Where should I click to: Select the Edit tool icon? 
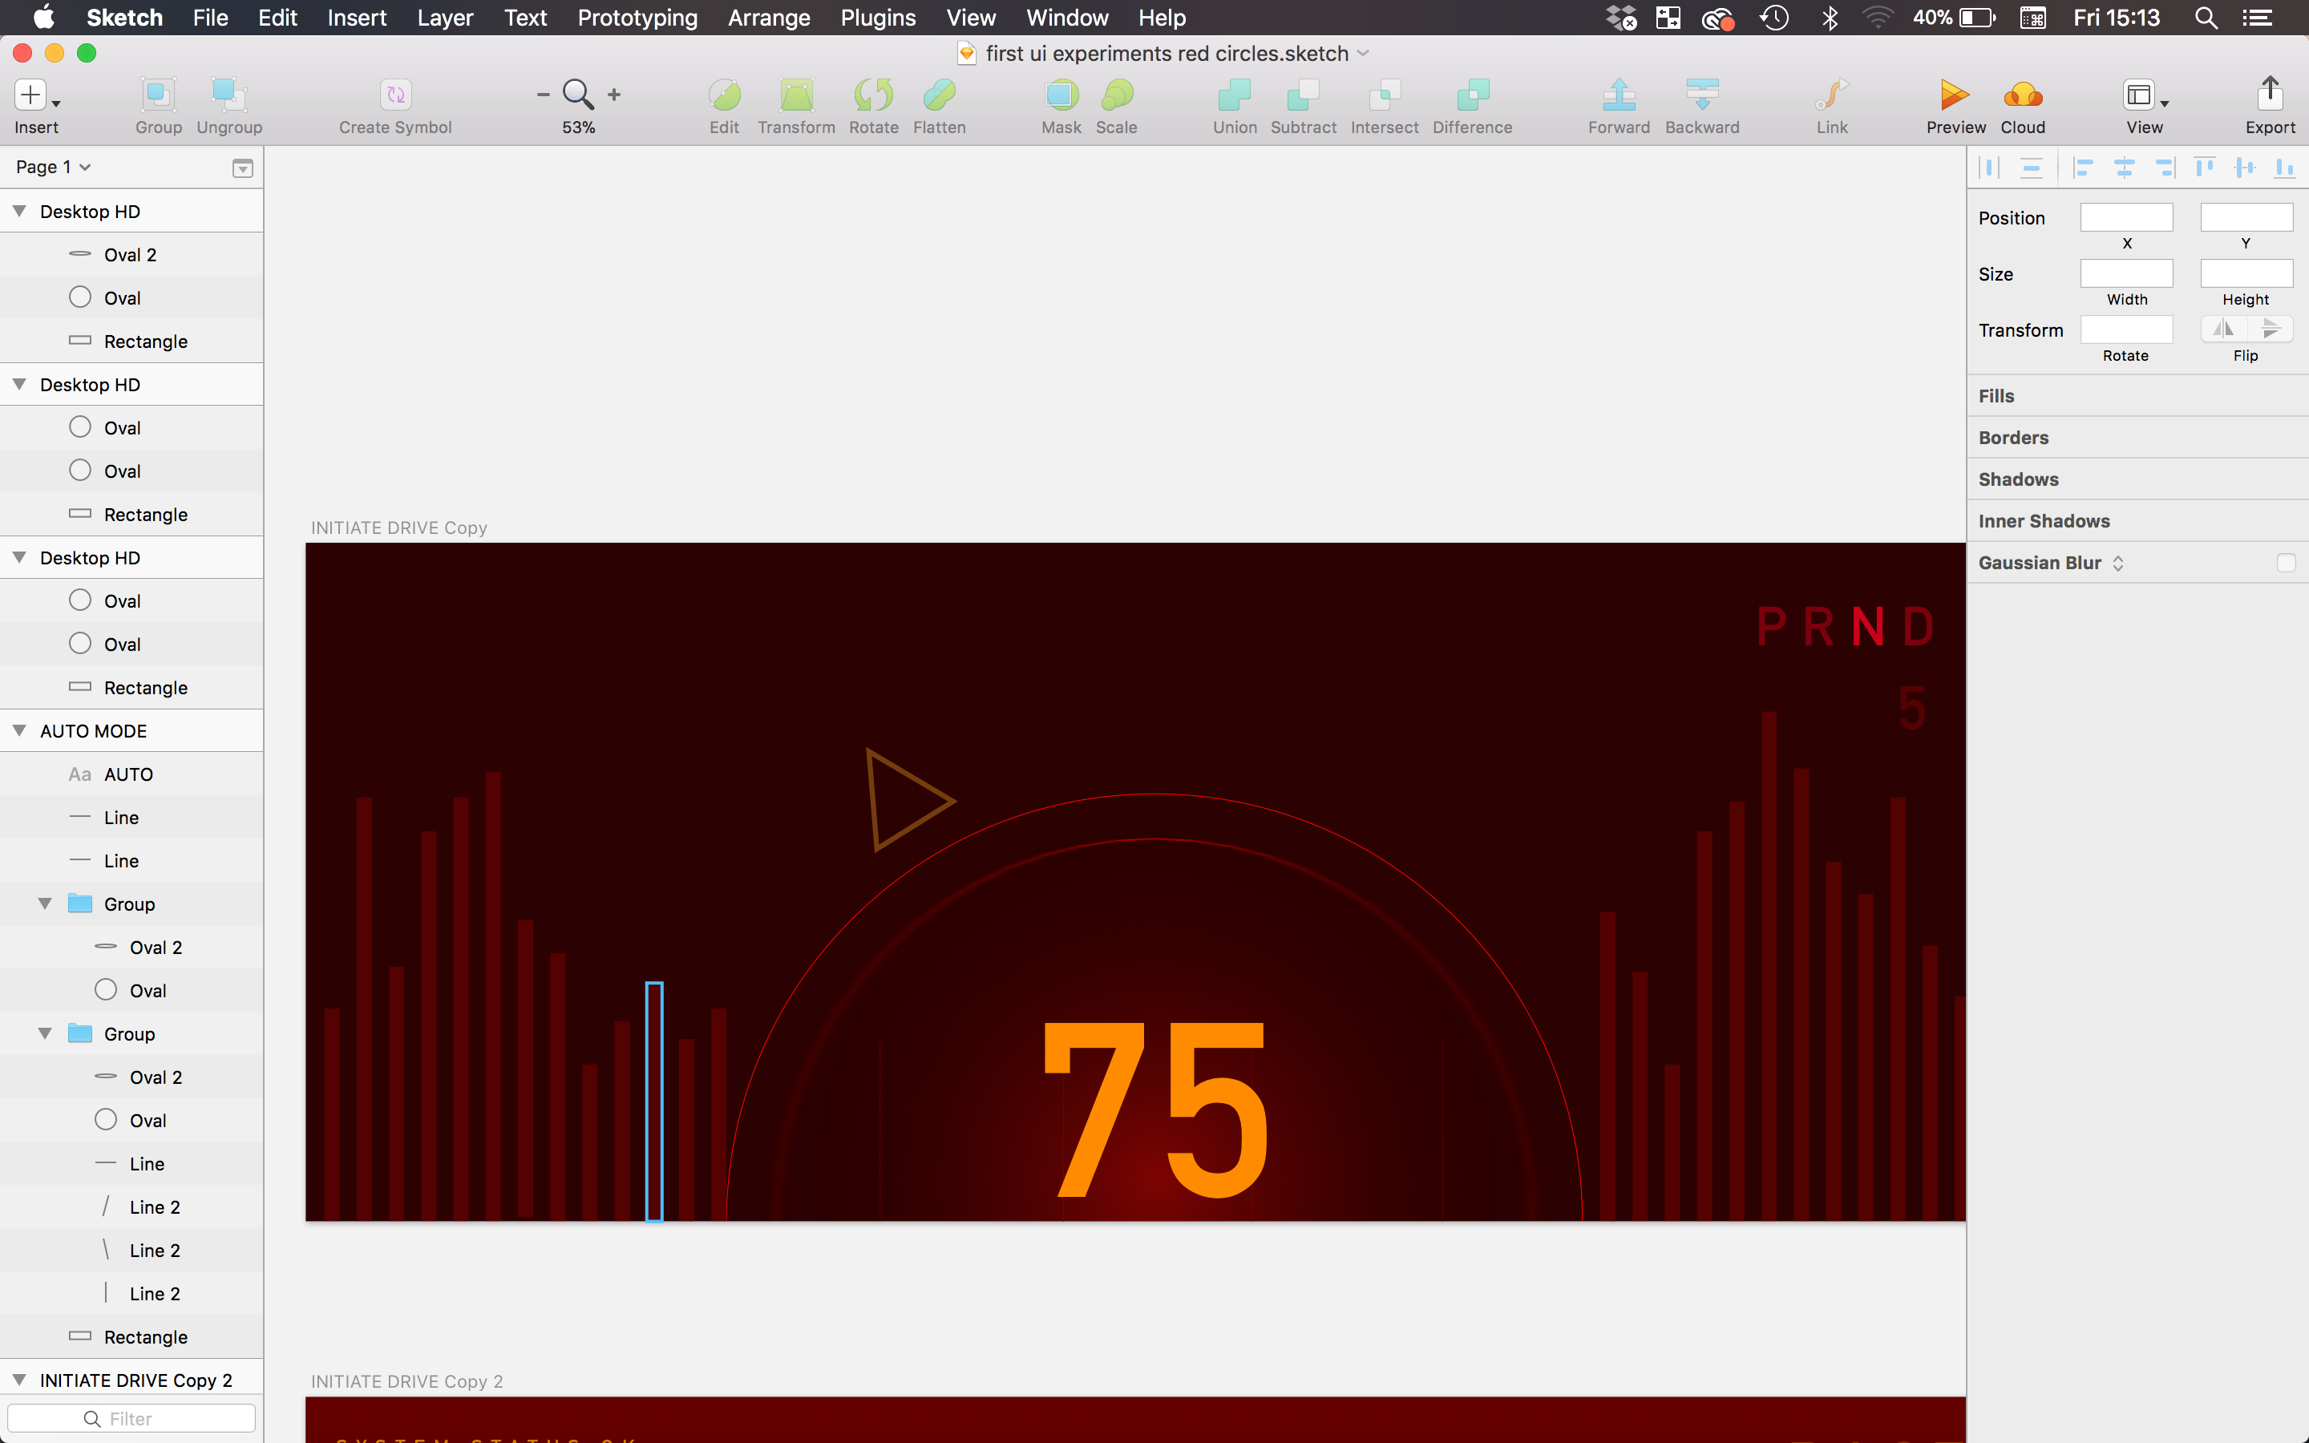tap(724, 95)
